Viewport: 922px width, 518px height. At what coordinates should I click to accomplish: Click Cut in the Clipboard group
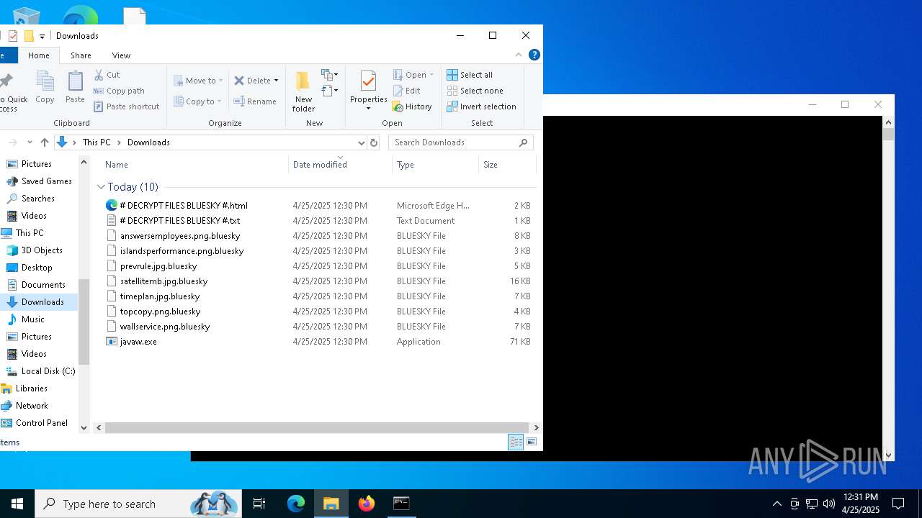tap(107, 75)
